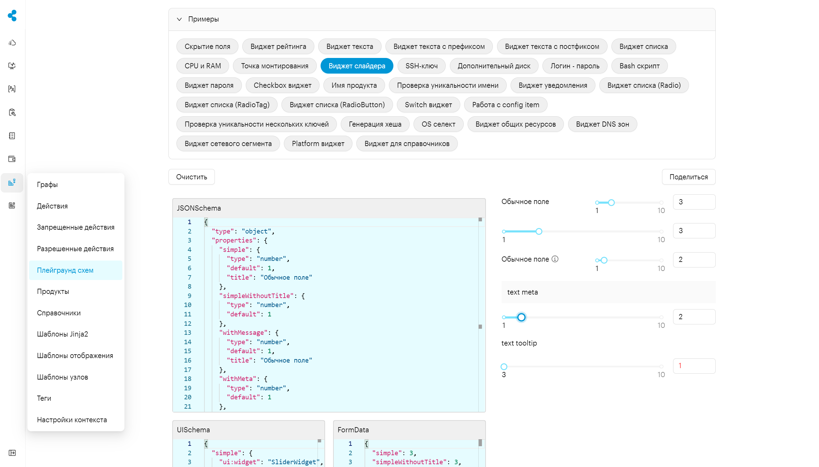819x467 pixels.
Task: Select Плейграунд схем menu item
Action: [76, 270]
